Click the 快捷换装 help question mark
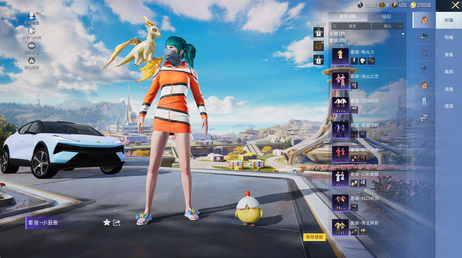 308,24
